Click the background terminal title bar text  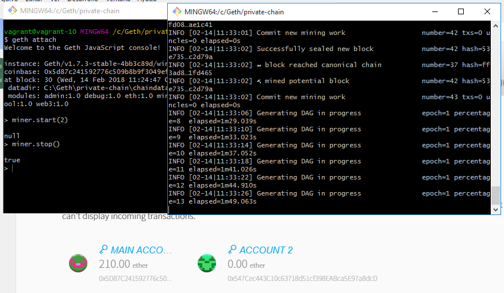coord(70,11)
